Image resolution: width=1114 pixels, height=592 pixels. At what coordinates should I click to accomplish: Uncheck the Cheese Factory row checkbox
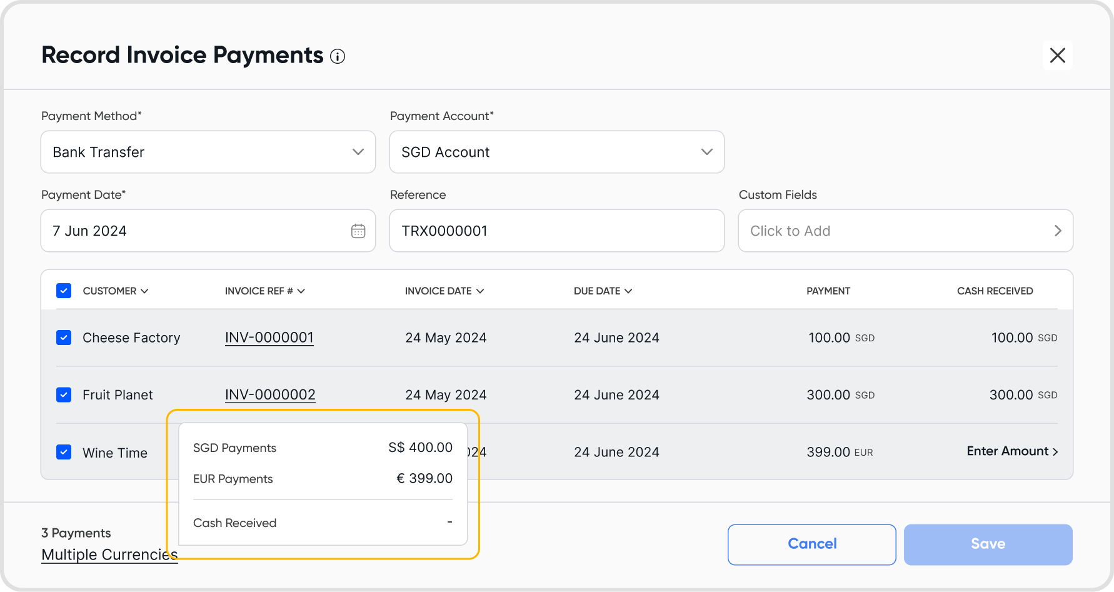point(64,338)
